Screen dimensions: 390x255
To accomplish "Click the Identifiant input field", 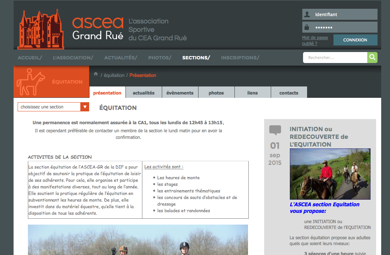I will [345, 15].
